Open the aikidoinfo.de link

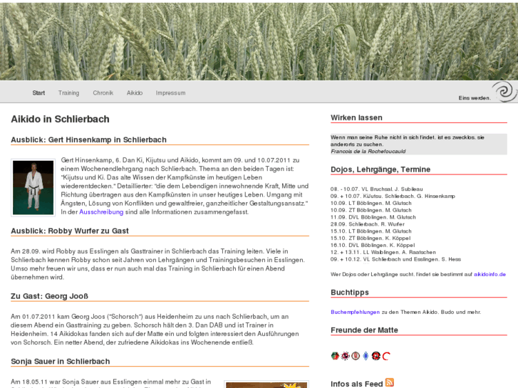490,274
